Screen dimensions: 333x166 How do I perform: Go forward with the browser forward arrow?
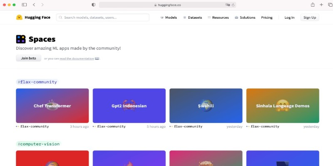coord(42,5)
